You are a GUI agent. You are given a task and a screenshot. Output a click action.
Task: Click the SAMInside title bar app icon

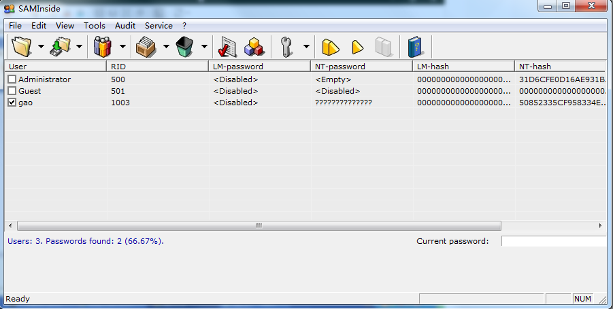click(10, 8)
